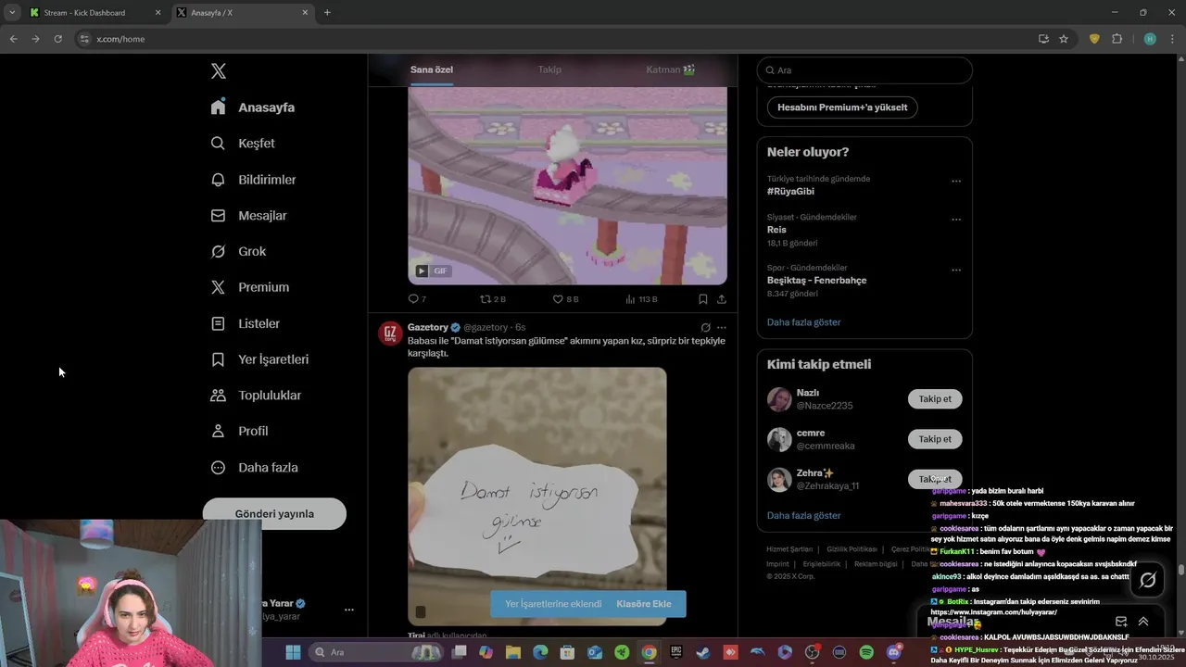
Task: Open more options for #RüyaGibi trend
Action: pyautogui.click(x=956, y=182)
